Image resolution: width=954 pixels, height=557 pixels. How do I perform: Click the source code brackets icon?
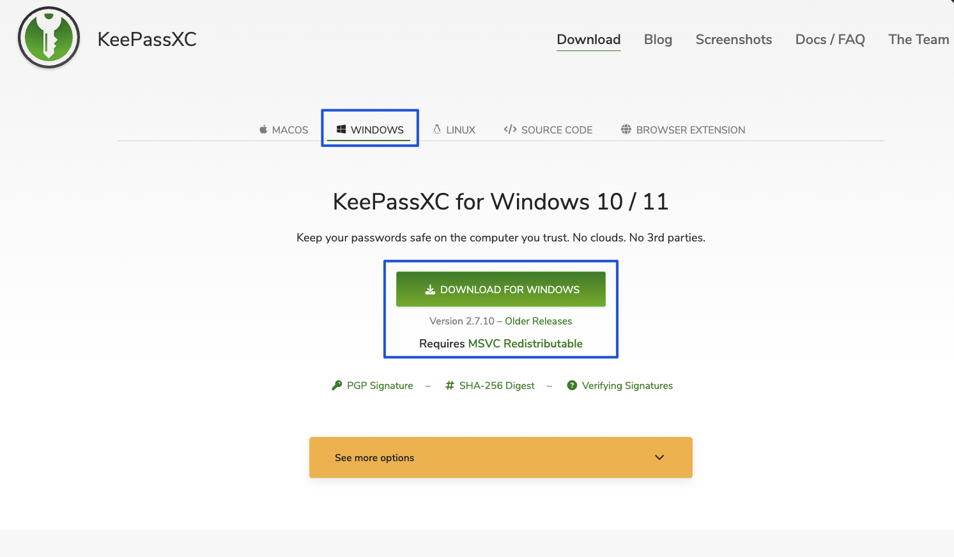pyautogui.click(x=510, y=130)
